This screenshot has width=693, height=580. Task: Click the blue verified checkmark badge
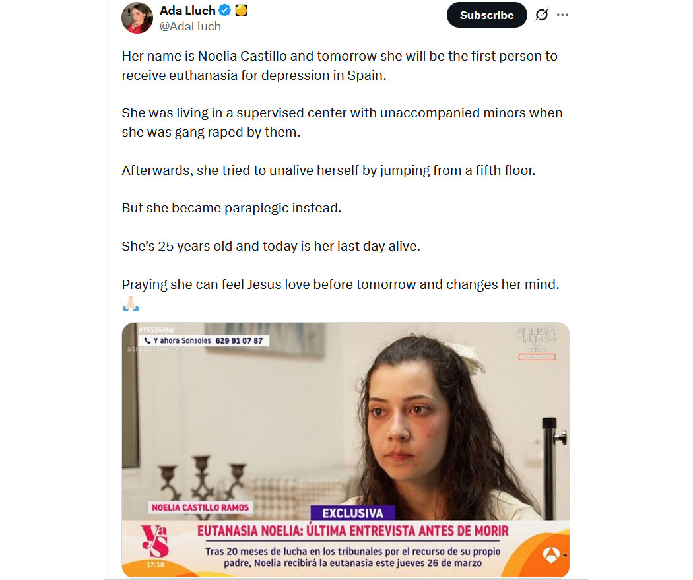tap(225, 10)
